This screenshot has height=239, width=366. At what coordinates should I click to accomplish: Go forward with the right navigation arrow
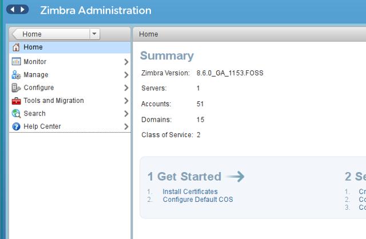click(x=23, y=10)
